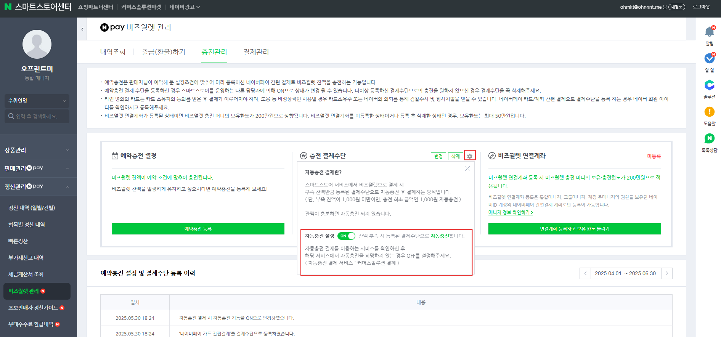This screenshot has height=337, width=721.
Task: Click the search input 입력 후 검색하세요
Action: click(x=37, y=116)
